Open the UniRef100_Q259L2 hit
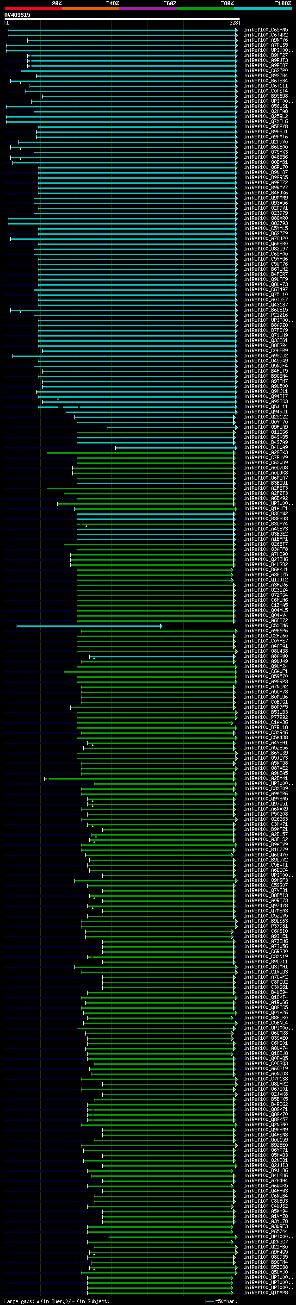The image size is (296, 1305). [265, 117]
